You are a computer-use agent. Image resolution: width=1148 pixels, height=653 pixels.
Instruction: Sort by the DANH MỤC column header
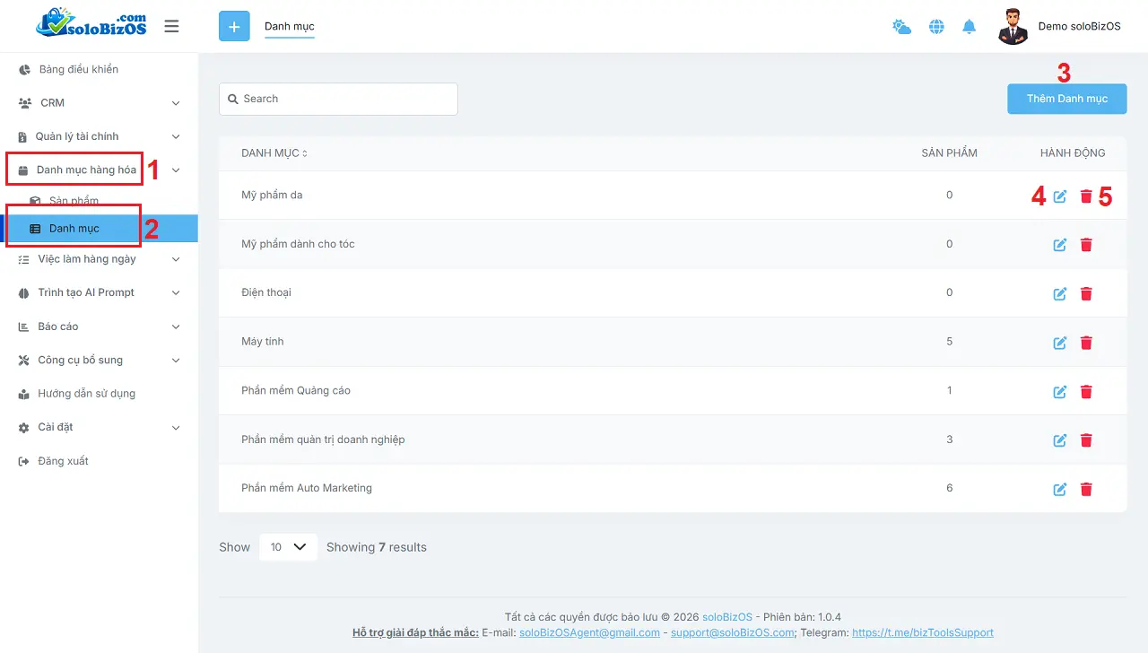point(274,153)
